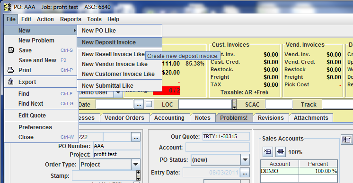
Task: Remove a Sales Accounts row icon
Action: click(x=280, y=152)
